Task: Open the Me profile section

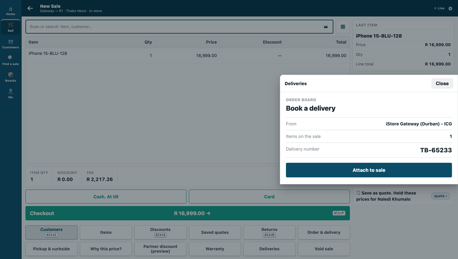Action: point(10,94)
